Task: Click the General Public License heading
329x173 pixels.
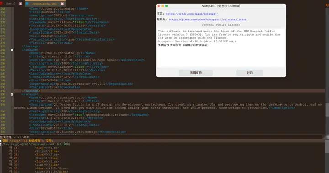Action: [x=221, y=25]
